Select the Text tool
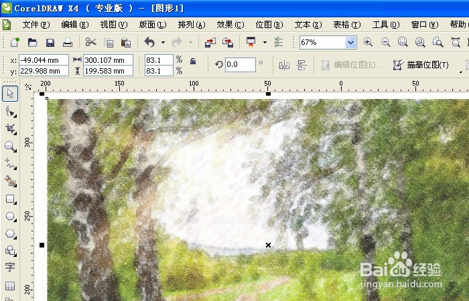This screenshot has width=469, height=301. tap(10, 267)
